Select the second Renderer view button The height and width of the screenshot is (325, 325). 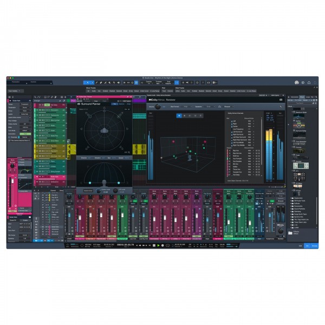[184, 116]
